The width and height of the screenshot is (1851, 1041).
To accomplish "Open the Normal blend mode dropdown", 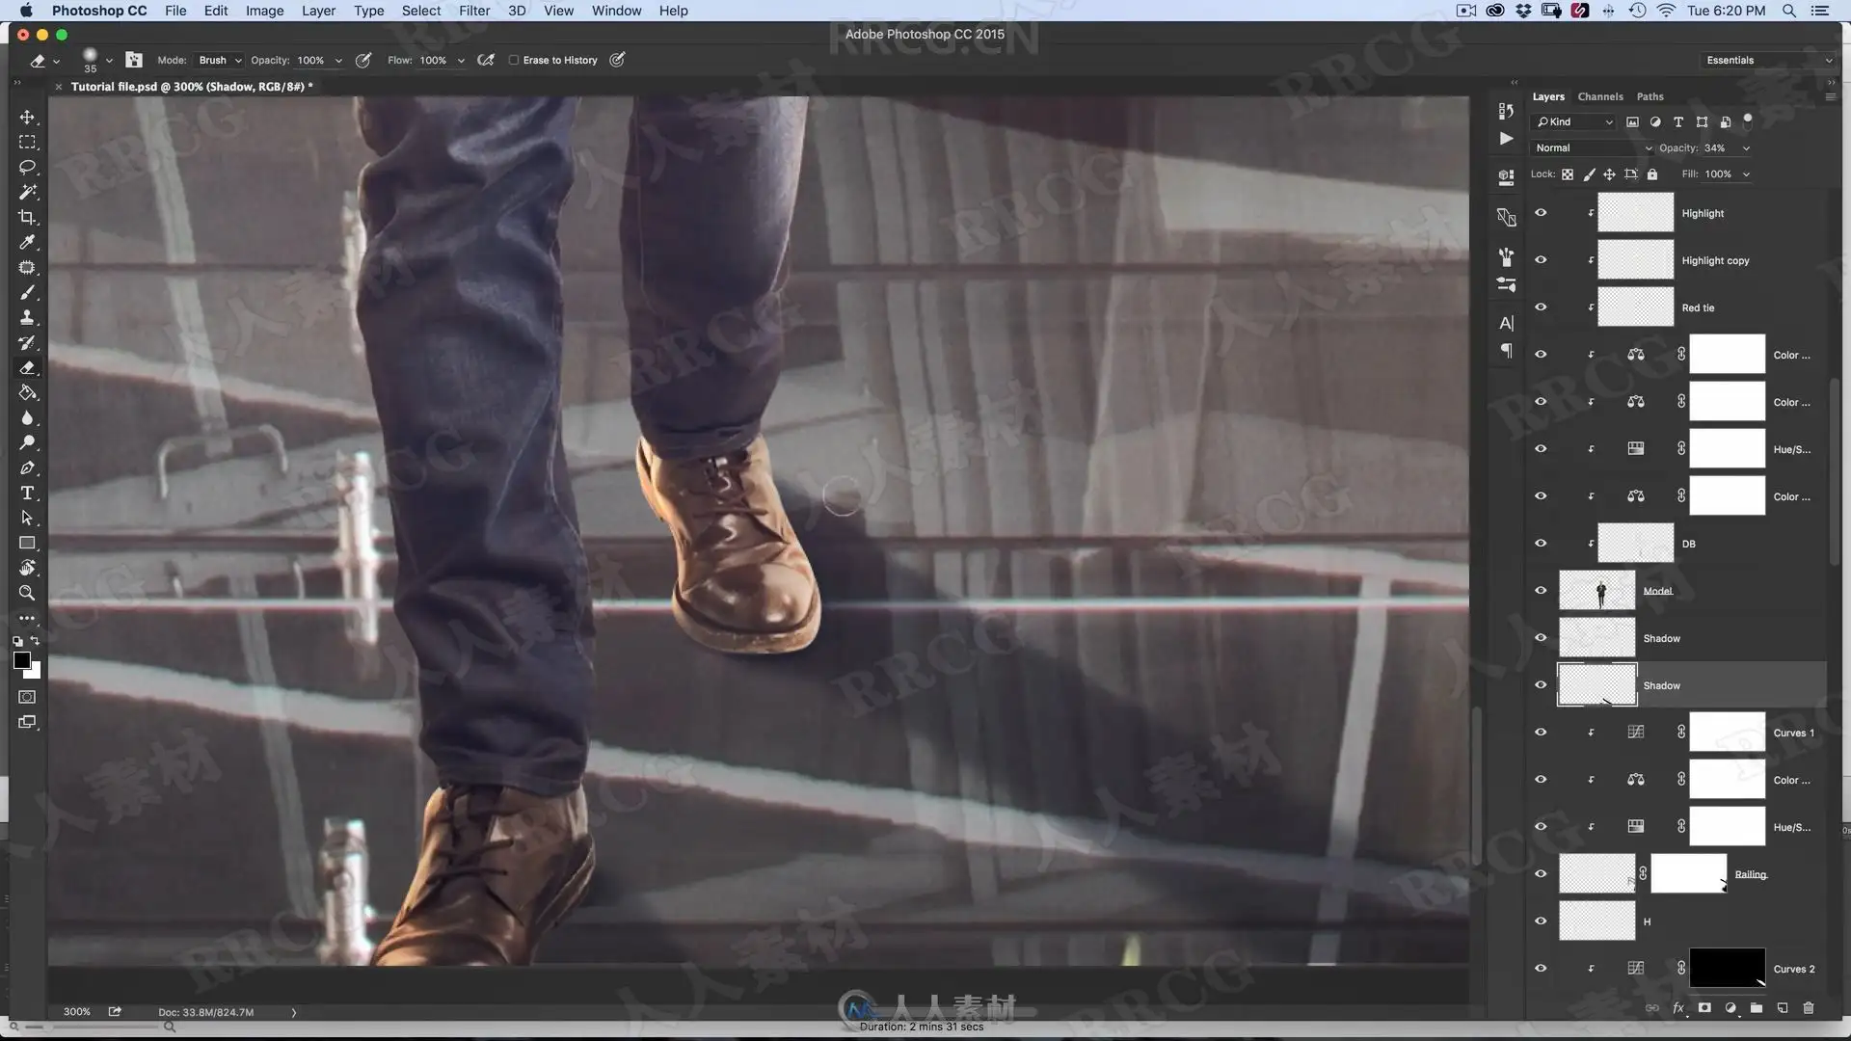I will [x=1591, y=147].
